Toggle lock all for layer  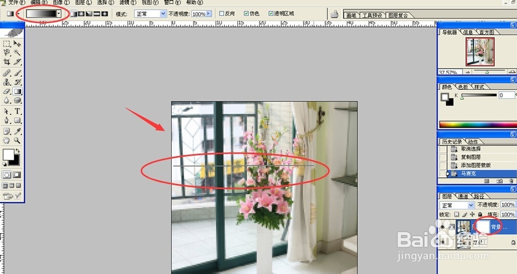(x=480, y=215)
